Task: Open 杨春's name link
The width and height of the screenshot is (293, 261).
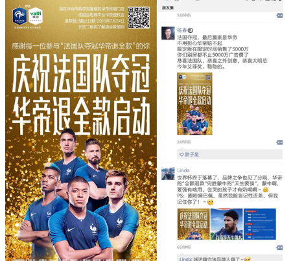Action: tap(182, 30)
